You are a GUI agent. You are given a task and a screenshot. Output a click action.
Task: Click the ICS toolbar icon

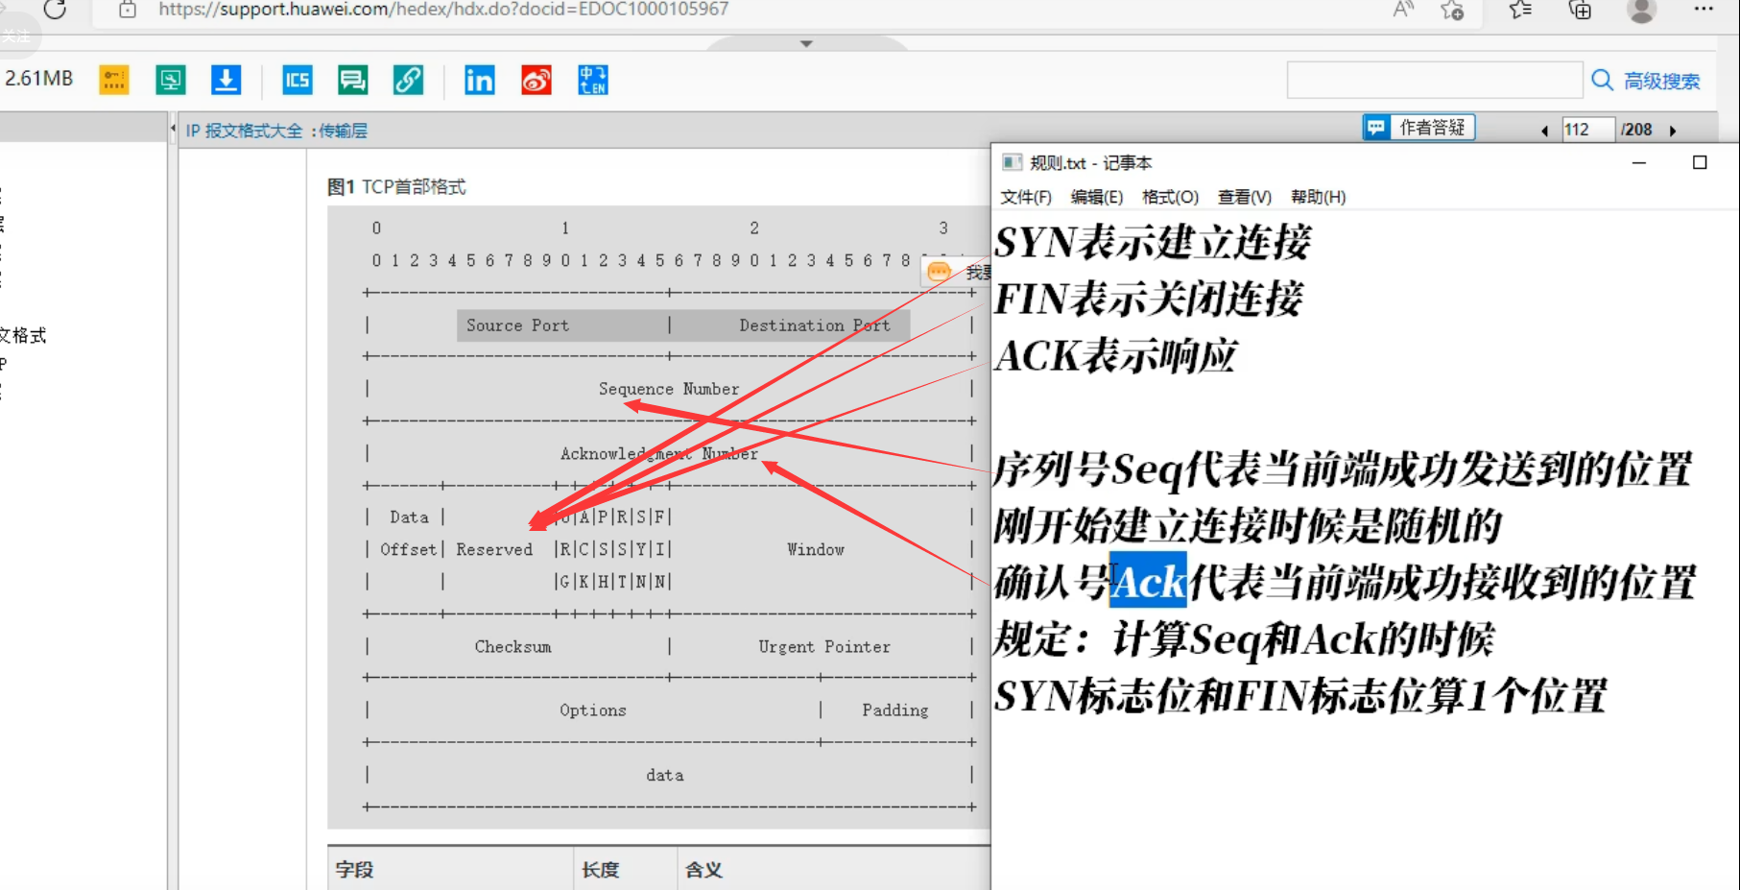298,80
